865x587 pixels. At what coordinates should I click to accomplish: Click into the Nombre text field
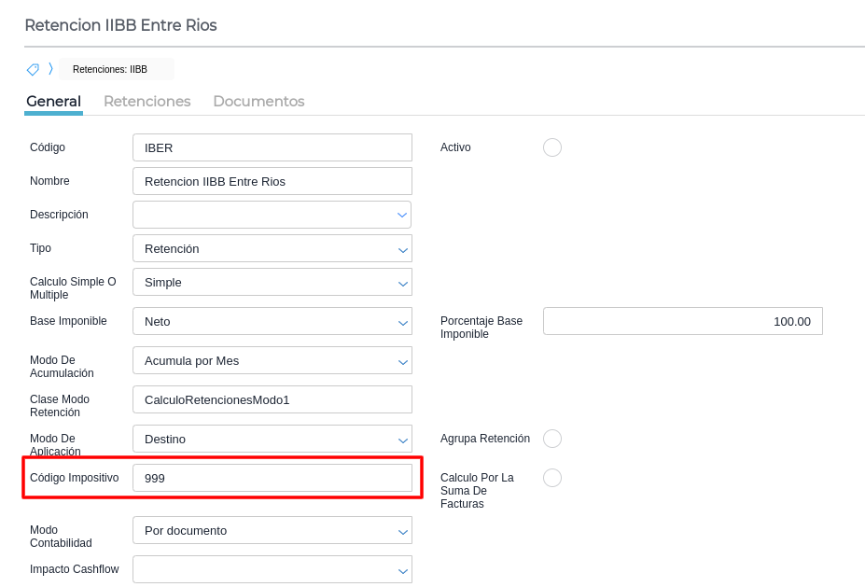click(272, 181)
